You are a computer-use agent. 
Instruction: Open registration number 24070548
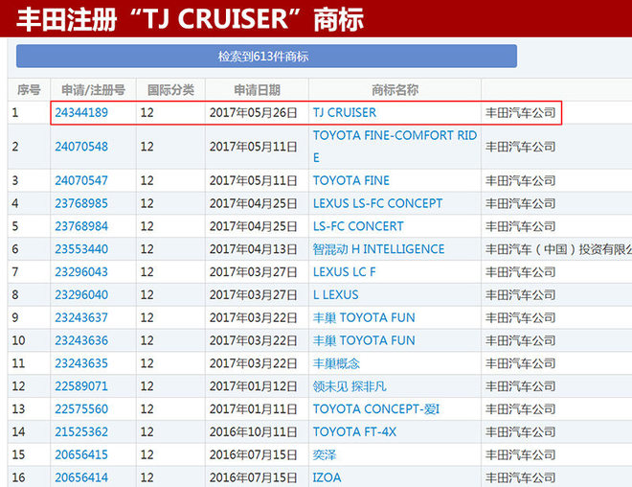[x=81, y=147]
